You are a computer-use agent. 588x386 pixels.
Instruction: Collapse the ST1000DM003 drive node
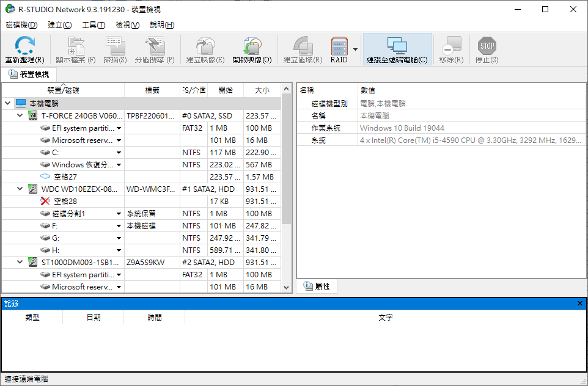tap(20, 263)
